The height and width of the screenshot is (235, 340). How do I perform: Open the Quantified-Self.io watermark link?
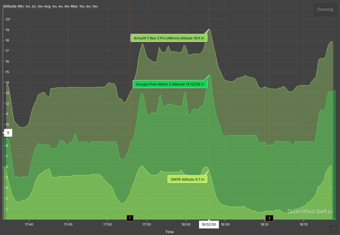(x=310, y=212)
